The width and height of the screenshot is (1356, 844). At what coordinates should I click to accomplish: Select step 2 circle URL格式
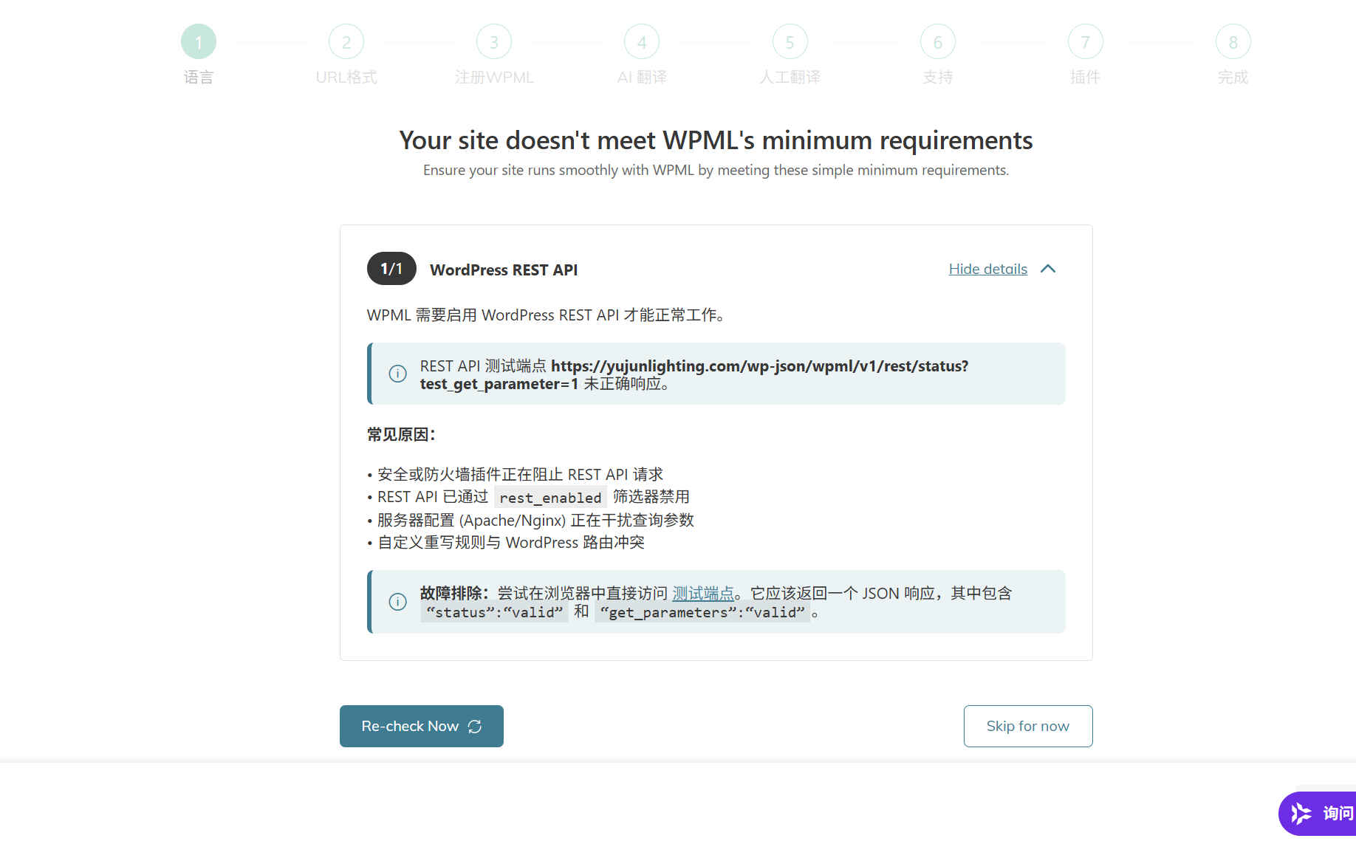(346, 42)
